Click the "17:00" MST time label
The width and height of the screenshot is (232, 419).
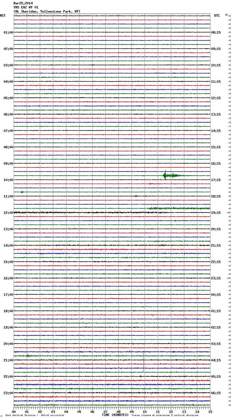tap(8, 295)
